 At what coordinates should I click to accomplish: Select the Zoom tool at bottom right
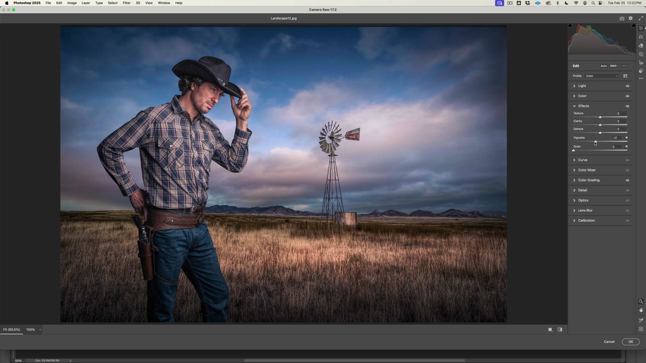pyautogui.click(x=641, y=301)
